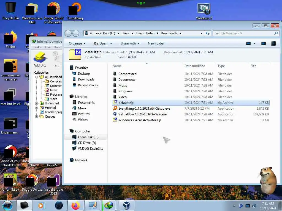Click the help icon in Explorer toolbar
The height and width of the screenshot is (211, 282).
tap(273, 43)
